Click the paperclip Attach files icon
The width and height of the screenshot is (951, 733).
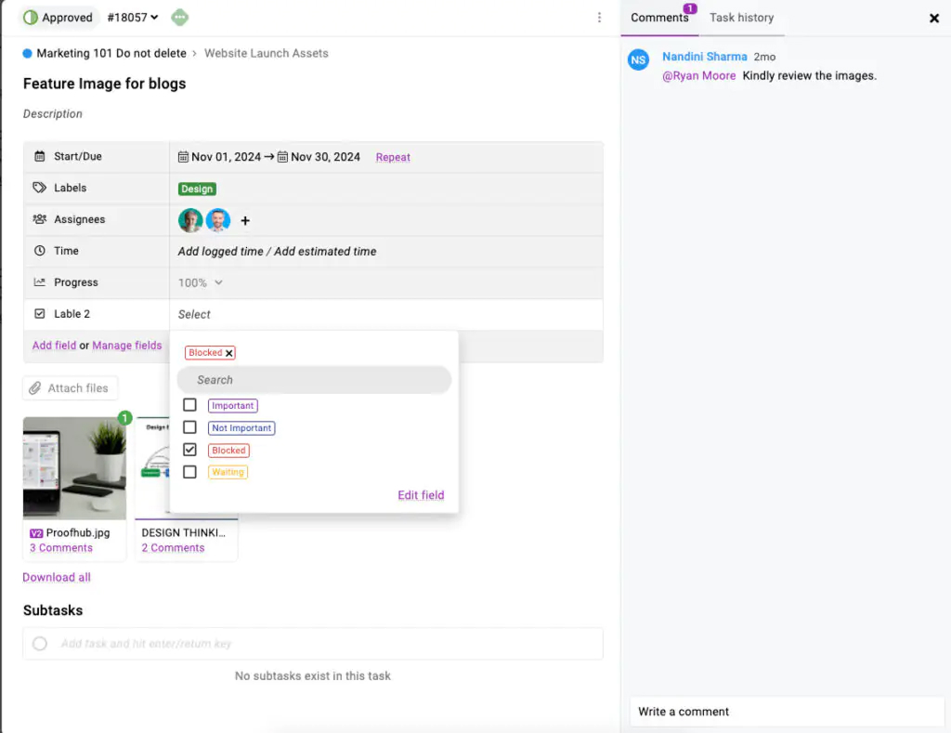(x=37, y=387)
